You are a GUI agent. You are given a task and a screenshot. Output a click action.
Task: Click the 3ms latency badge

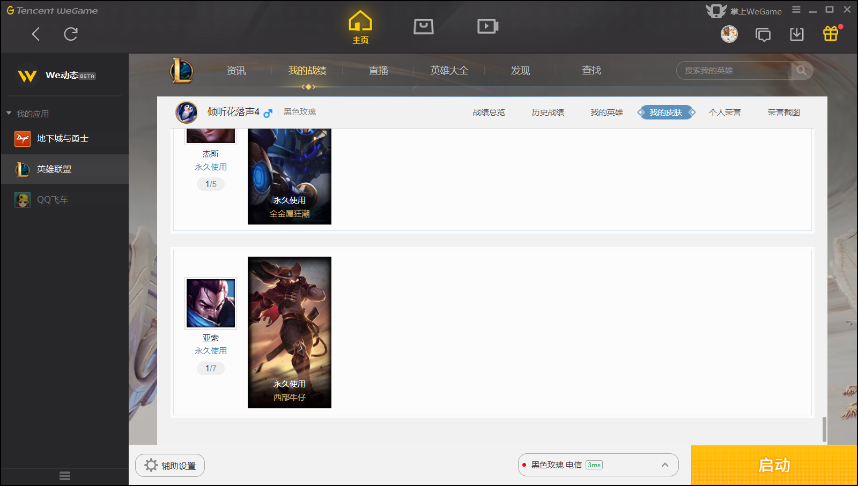594,465
